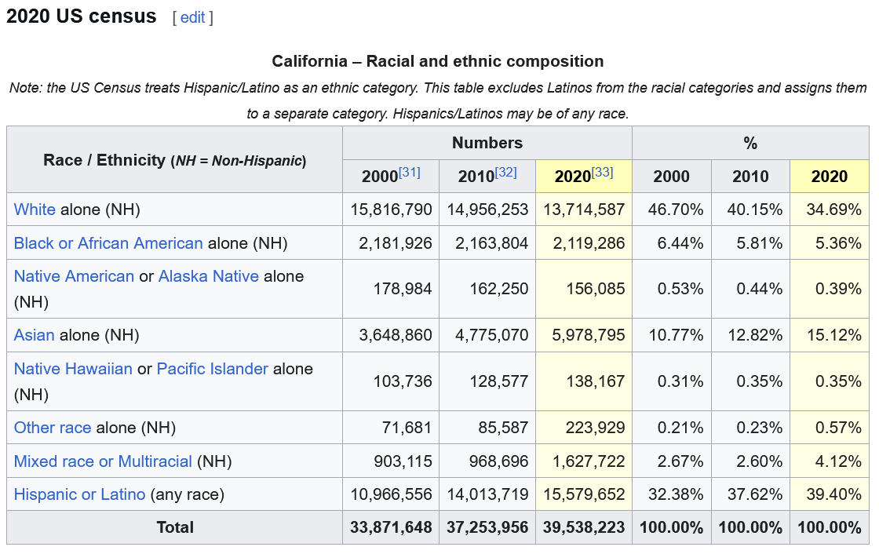The image size is (879, 554).
Task: Select the Hispanic 2000 value 10,966,556
Action: (392, 494)
